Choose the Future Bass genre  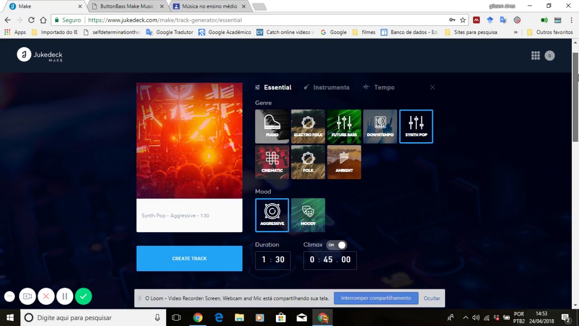[x=344, y=126]
